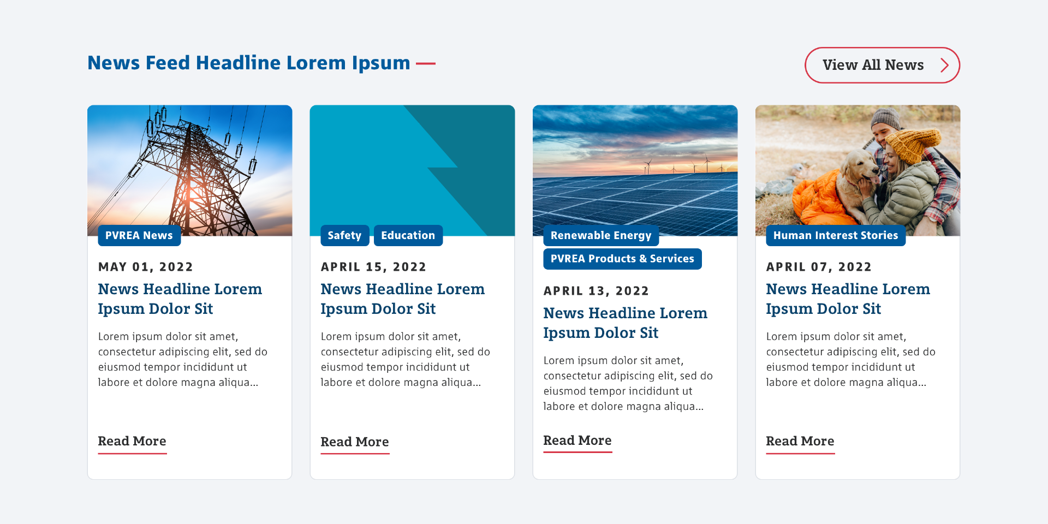Open the May 01, 2022 news headline
The width and height of the screenshot is (1048, 524).
click(180, 299)
